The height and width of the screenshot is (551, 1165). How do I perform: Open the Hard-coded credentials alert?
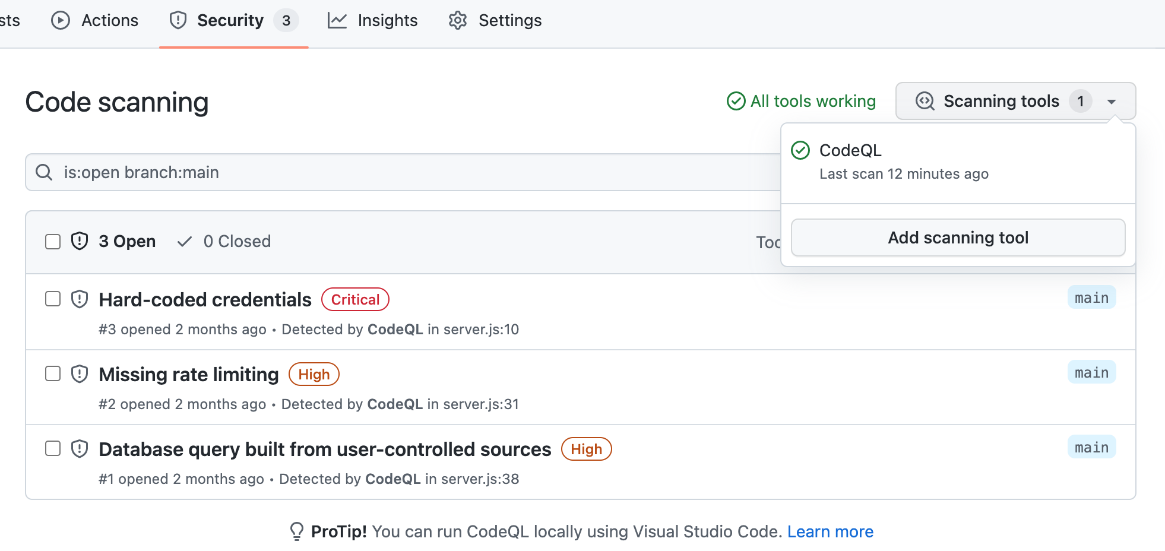(x=205, y=299)
